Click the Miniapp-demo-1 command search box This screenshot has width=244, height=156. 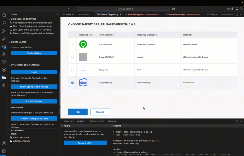click(x=124, y=9)
